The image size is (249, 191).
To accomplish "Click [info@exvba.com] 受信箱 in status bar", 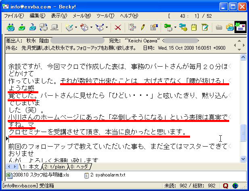I will click(x=28, y=186).
